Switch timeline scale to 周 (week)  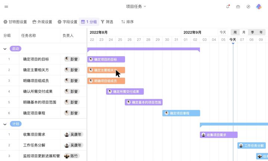235,32
